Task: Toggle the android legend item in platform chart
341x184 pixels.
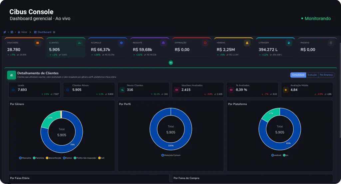Action: coord(276,155)
